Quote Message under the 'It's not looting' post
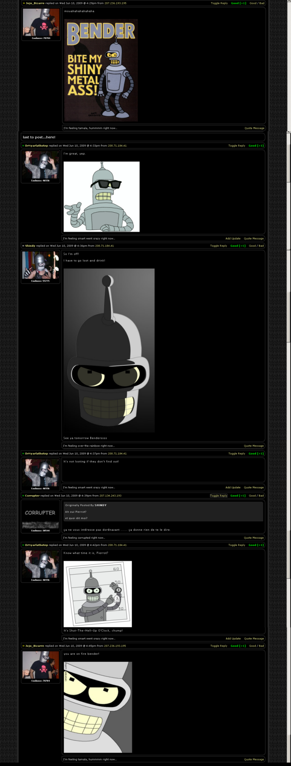 tap(254, 487)
